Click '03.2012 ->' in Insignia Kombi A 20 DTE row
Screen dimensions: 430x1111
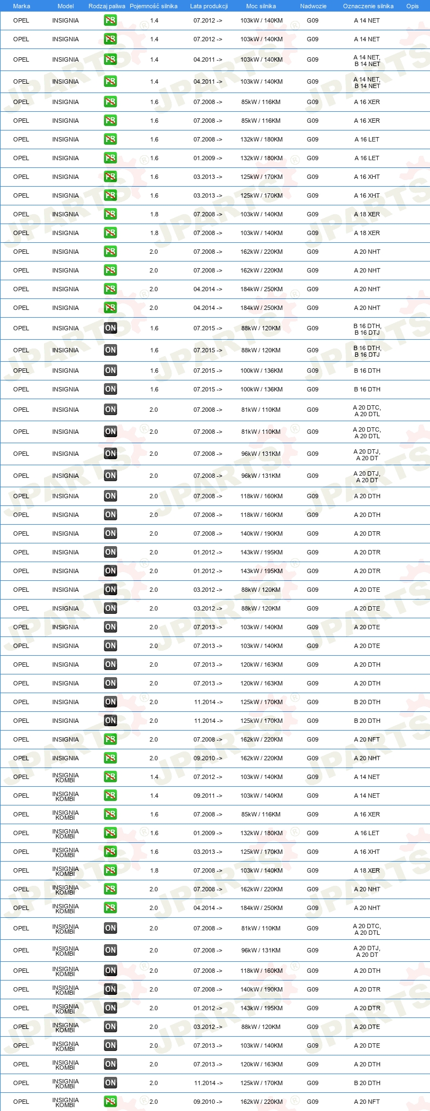point(208,1027)
